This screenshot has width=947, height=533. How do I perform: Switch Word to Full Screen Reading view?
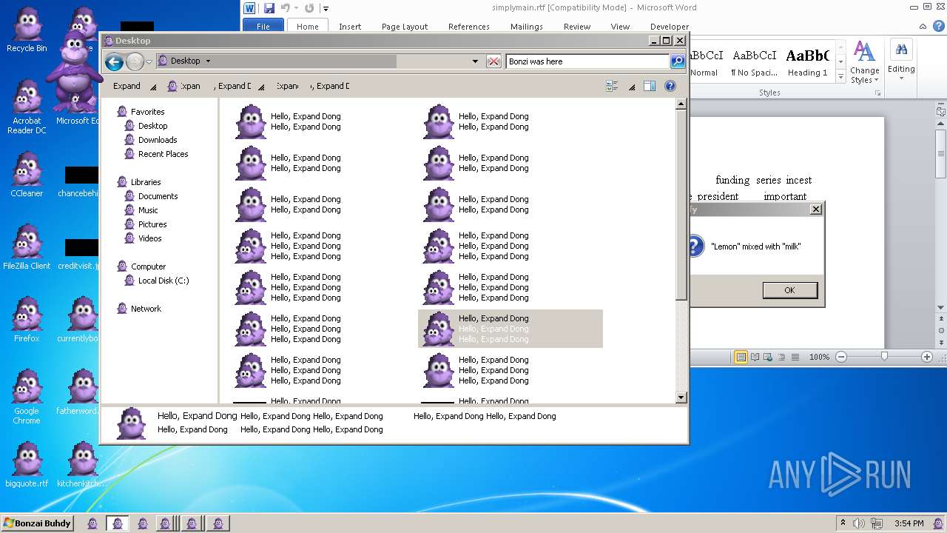click(x=755, y=357)
